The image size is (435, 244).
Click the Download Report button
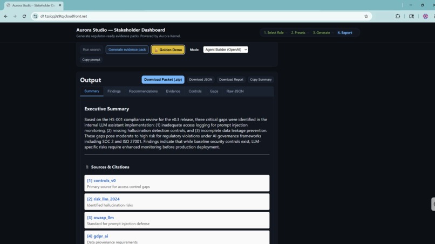231,80
